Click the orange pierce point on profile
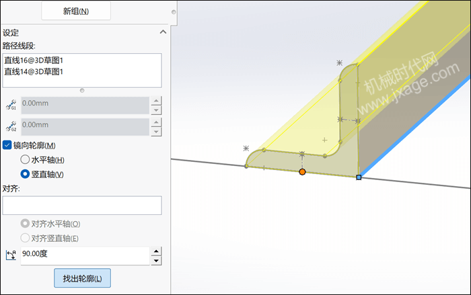The image size is (471, 295). point(302,172)
